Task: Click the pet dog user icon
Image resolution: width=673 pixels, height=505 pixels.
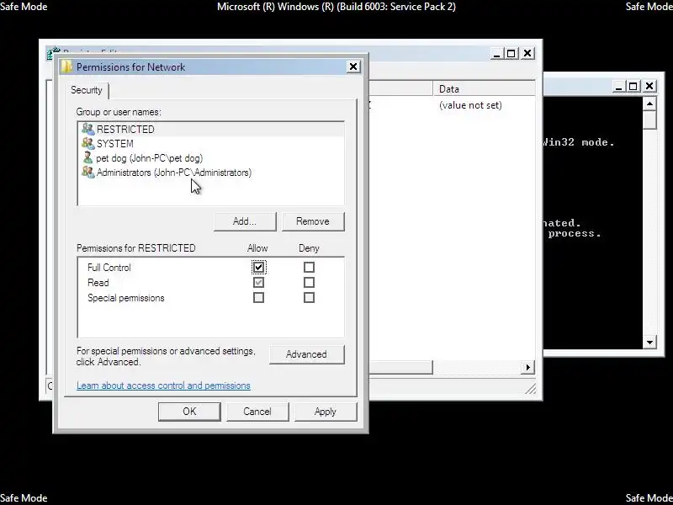Action: pyautogui.click(x=88, y=157)
